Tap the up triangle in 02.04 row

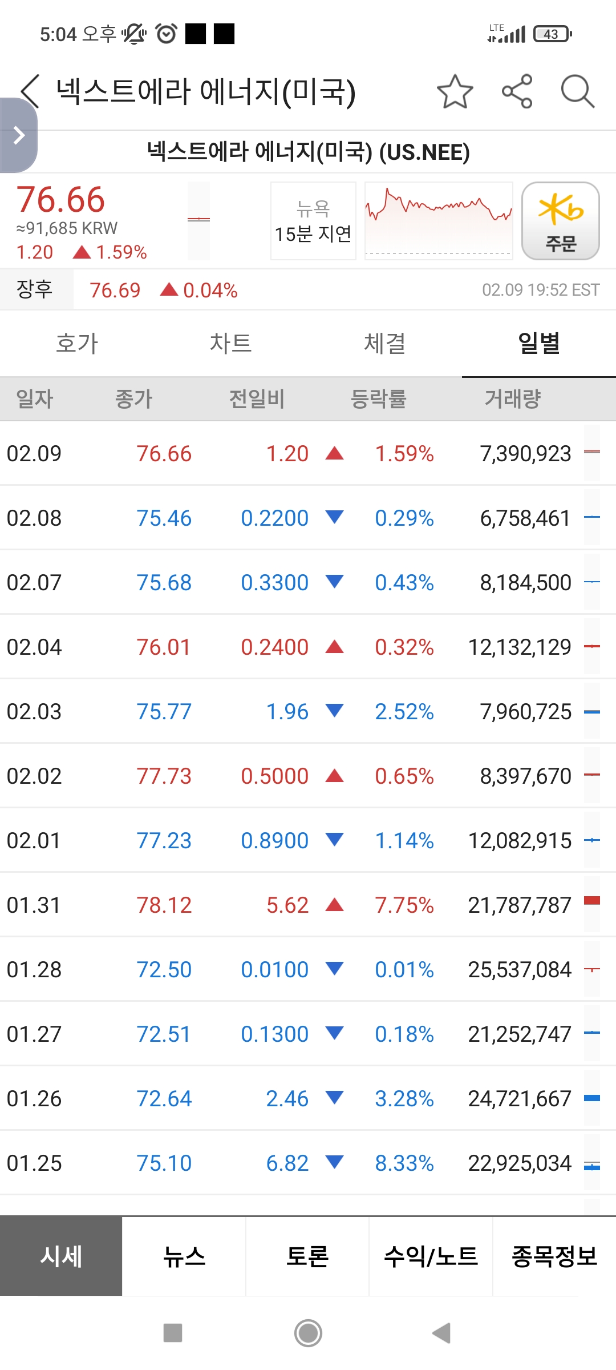[x=334, y=646]
